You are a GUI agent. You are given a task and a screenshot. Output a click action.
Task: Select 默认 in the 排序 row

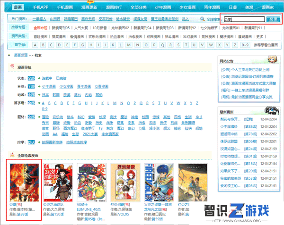click(31, 142)
